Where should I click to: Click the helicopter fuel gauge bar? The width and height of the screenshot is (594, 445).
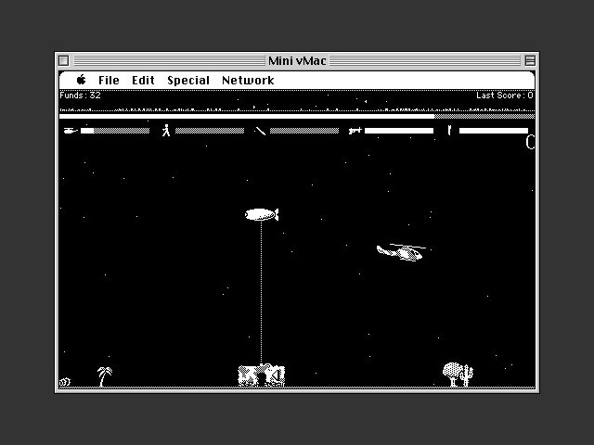[115, 131]
